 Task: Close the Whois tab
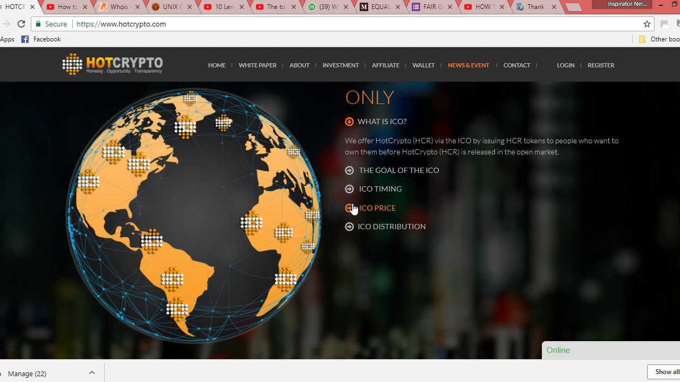click(137, 7)
